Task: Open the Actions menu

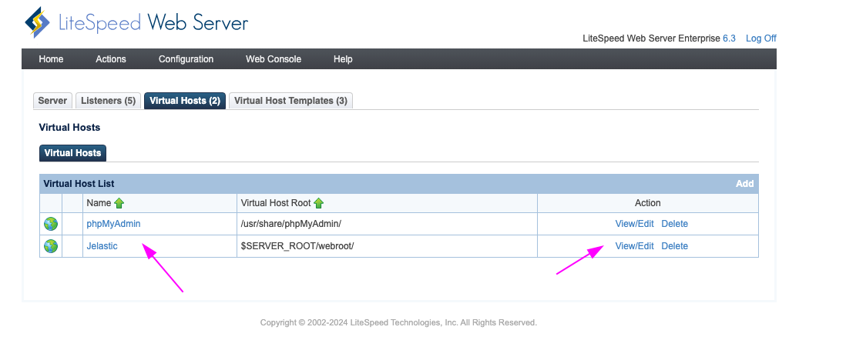Action: 111,59
